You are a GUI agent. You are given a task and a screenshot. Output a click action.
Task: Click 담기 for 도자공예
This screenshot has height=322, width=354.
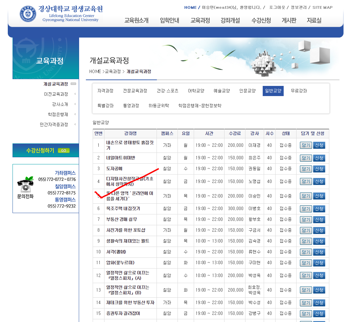pos(306,169)
